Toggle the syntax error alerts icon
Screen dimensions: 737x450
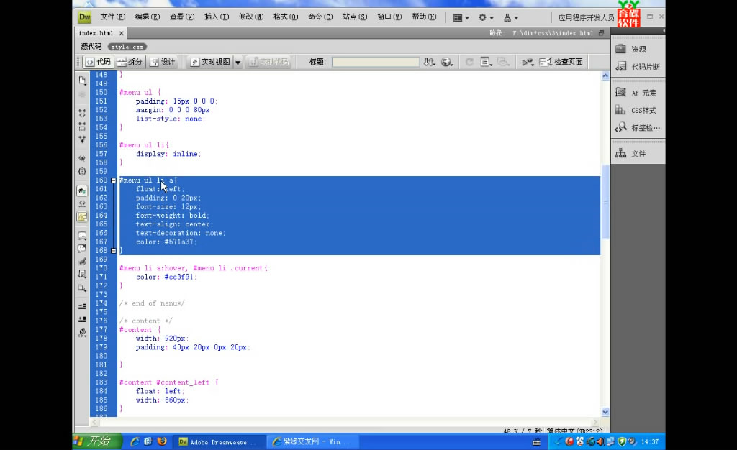pyautogui.click(x=82, y=217)
